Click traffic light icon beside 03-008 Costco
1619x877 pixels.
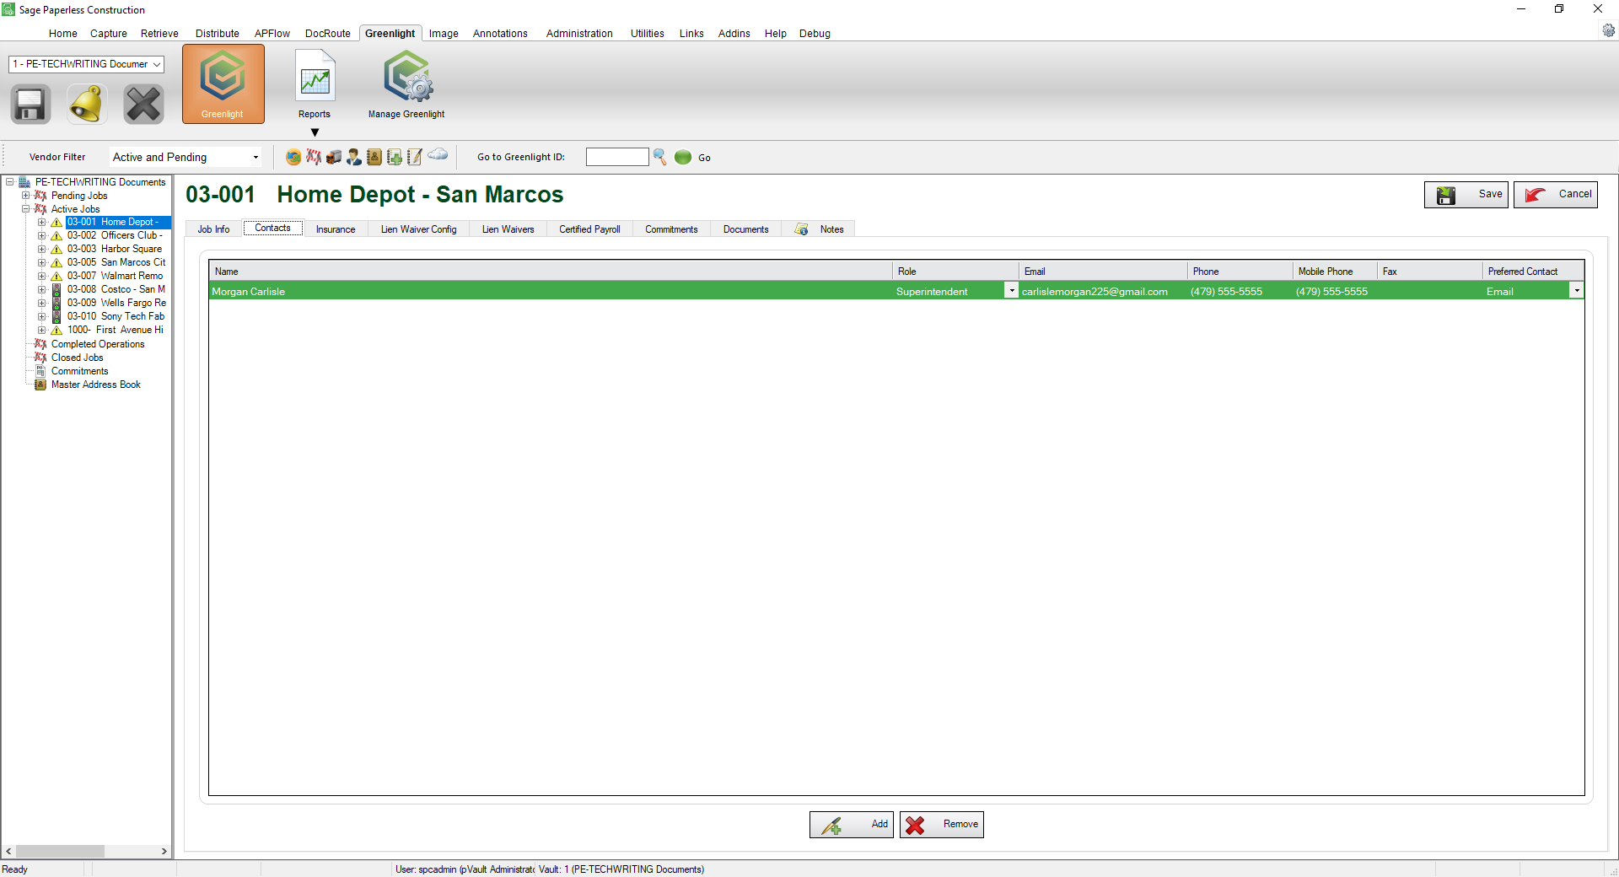pyautogui.click(x=56, y=290)
